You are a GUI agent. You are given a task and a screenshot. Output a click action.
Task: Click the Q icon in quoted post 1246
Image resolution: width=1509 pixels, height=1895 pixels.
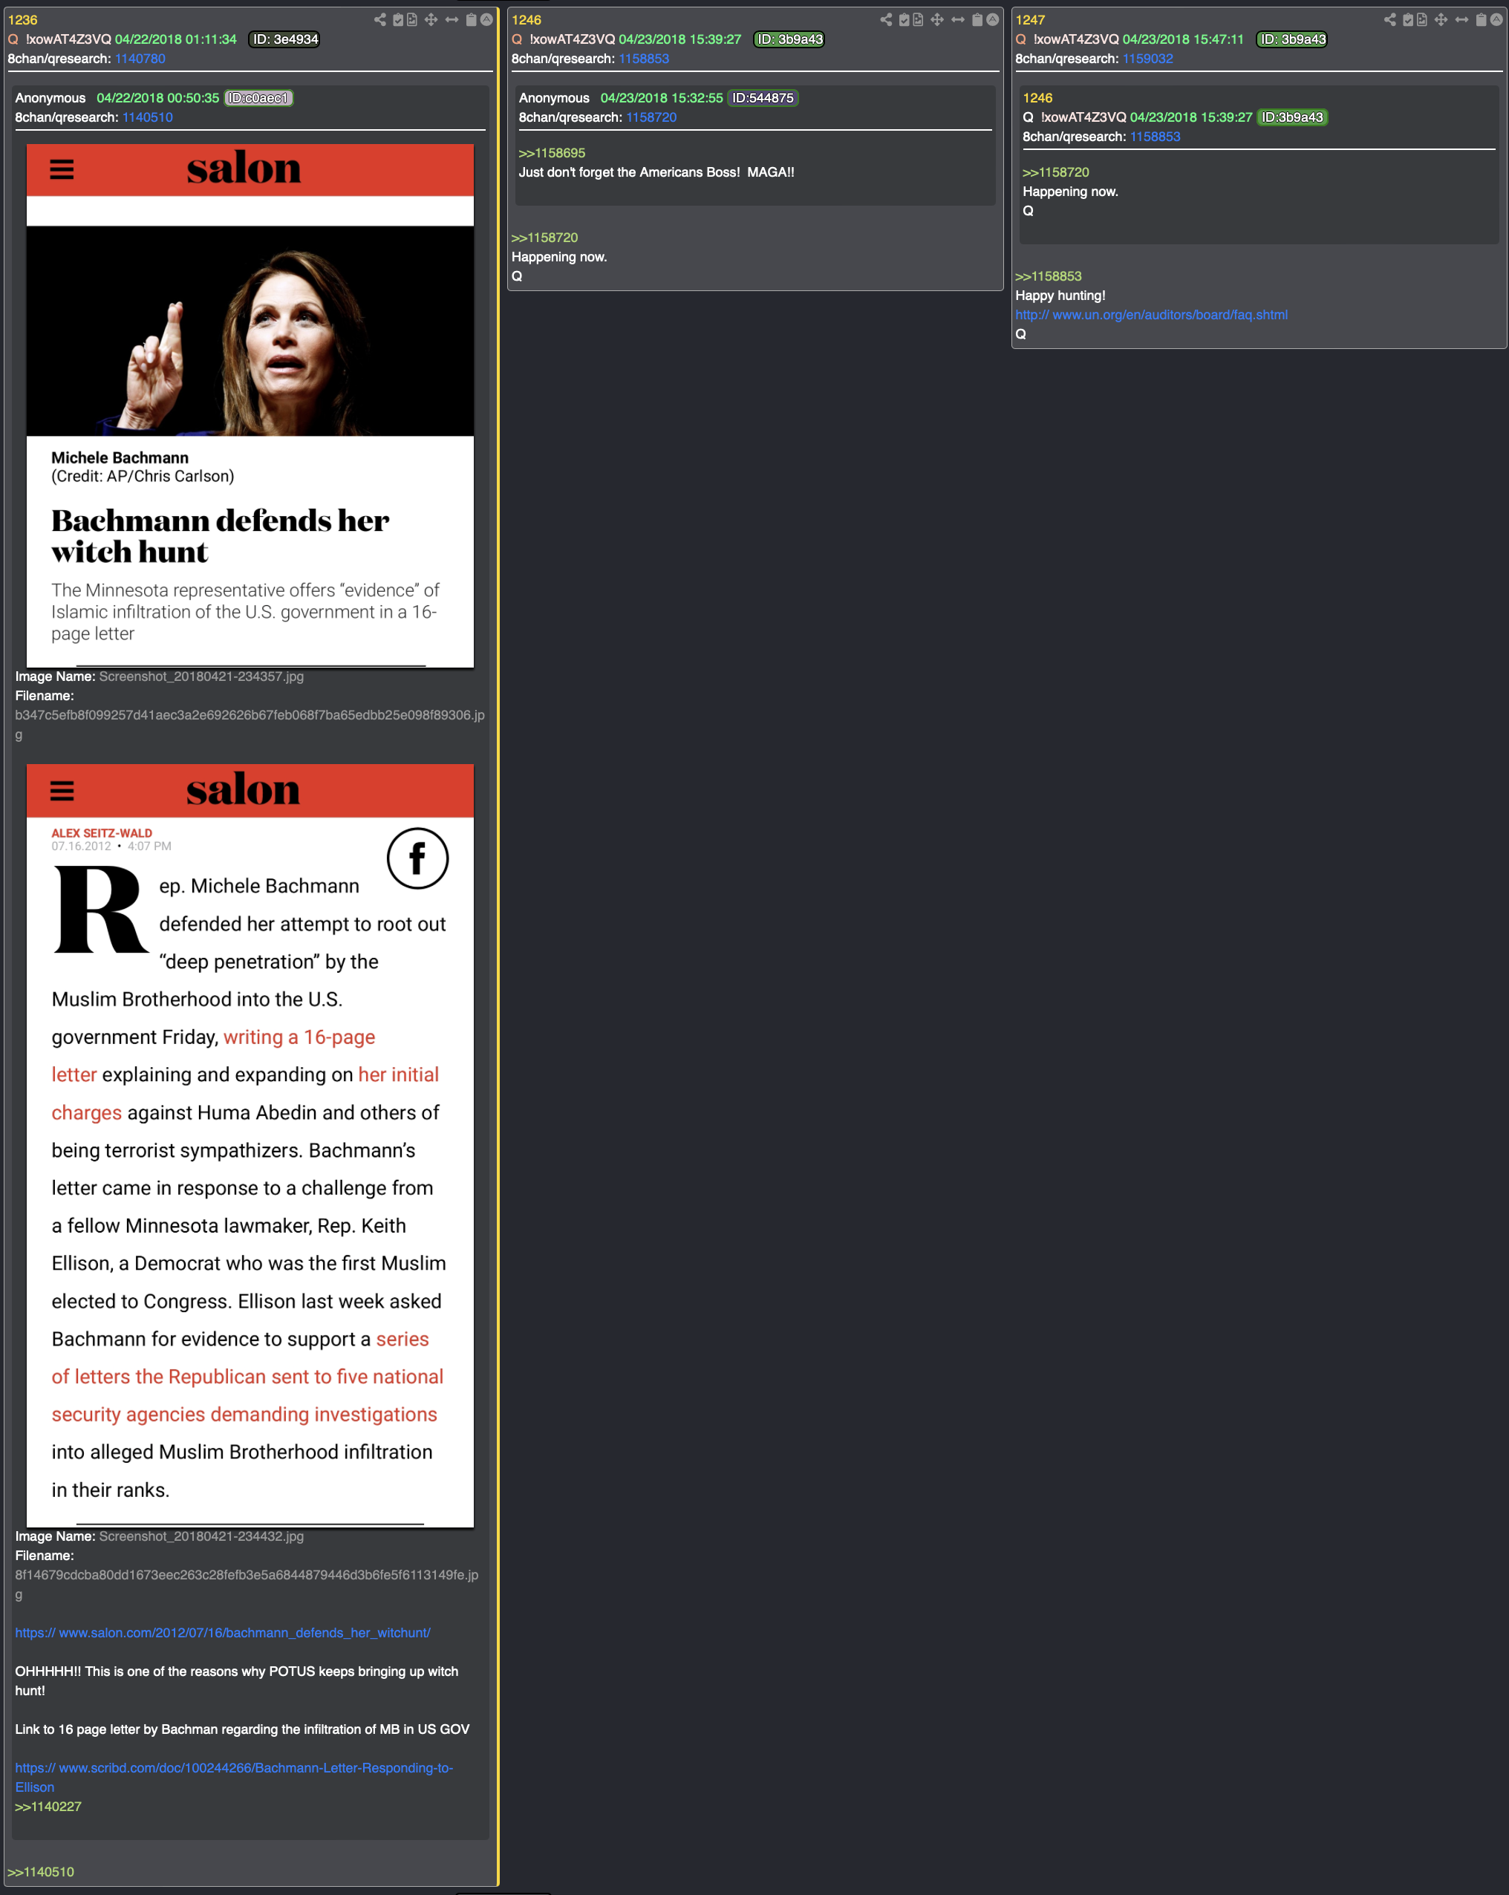tap(1029, 117)
